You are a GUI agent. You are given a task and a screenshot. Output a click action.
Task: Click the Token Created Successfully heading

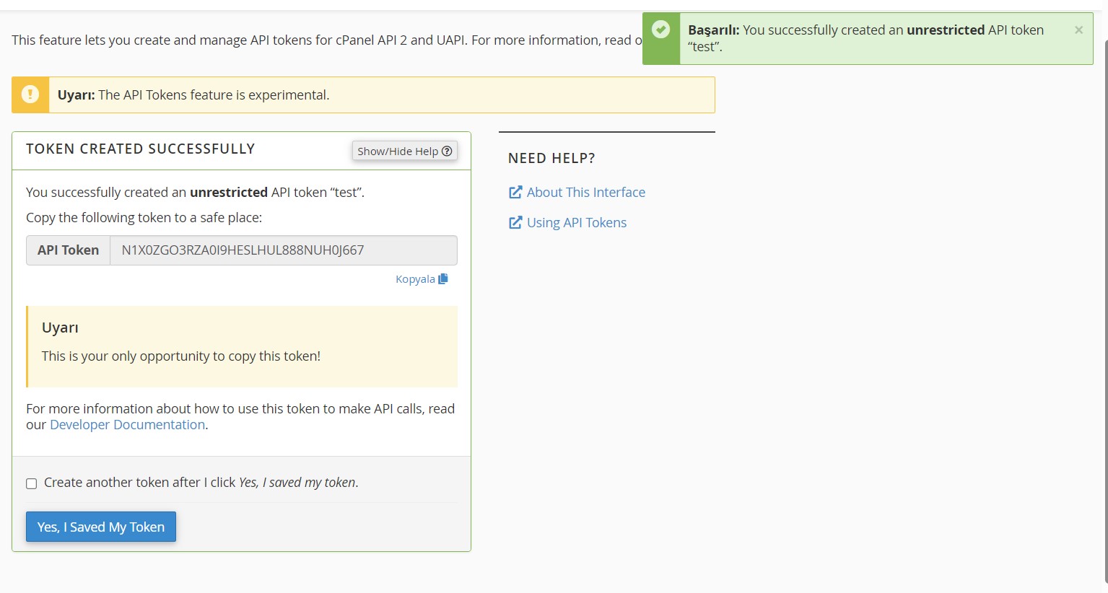point(141,149)
